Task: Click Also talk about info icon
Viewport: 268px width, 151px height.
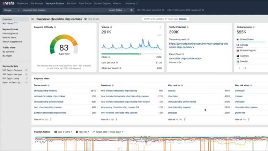Action: point(251,85)
